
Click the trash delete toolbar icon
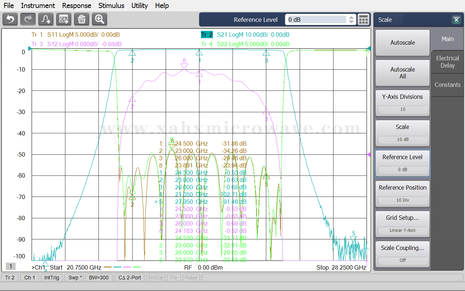[82, 19]
